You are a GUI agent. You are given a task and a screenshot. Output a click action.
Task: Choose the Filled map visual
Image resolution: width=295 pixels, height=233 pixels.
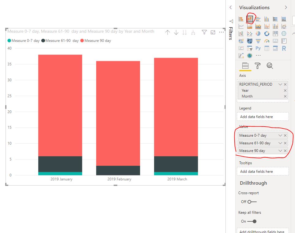241,41
